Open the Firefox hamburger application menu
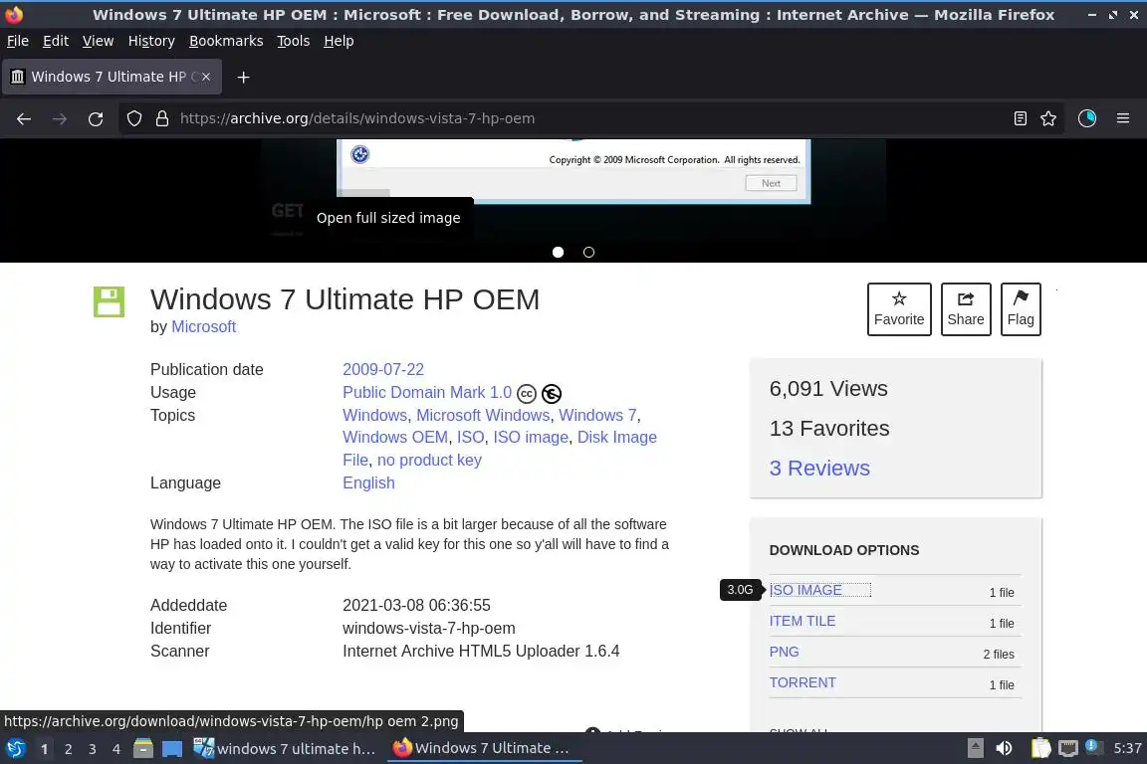Viewport: 1147px width, 764px height. 1123,118
